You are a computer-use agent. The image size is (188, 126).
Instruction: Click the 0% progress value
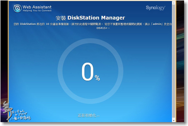coord(91,72)
